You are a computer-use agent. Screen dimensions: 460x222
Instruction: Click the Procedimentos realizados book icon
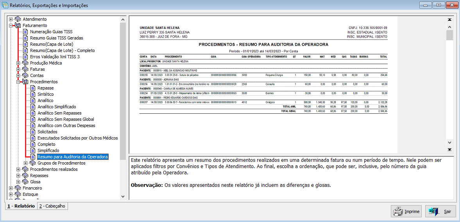[25, 169]
